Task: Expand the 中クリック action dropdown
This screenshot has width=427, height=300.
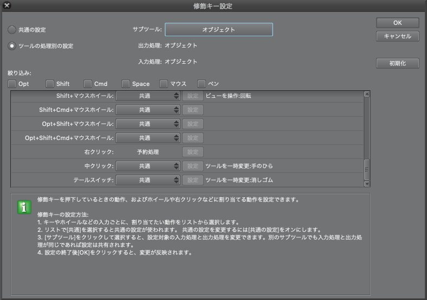Action: 148,166
